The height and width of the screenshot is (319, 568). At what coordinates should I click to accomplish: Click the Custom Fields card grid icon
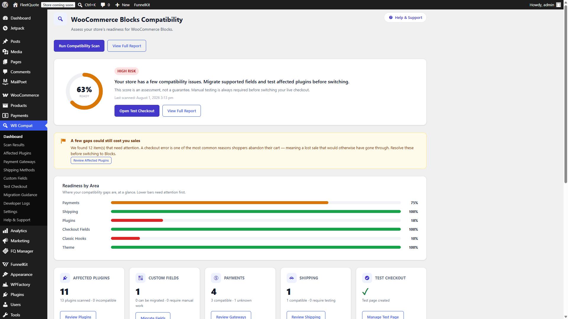tap(141, 278)
